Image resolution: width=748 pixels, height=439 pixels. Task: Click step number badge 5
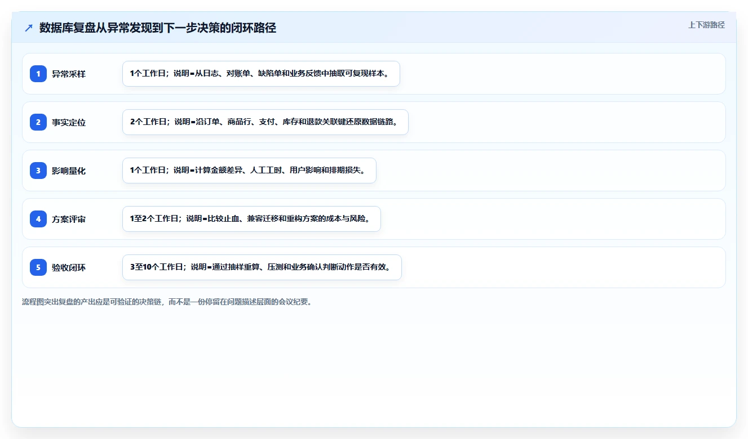tap(38, 267)
